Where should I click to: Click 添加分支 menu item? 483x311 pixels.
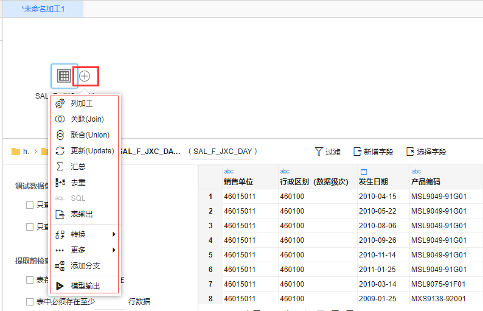click(85, 266)
